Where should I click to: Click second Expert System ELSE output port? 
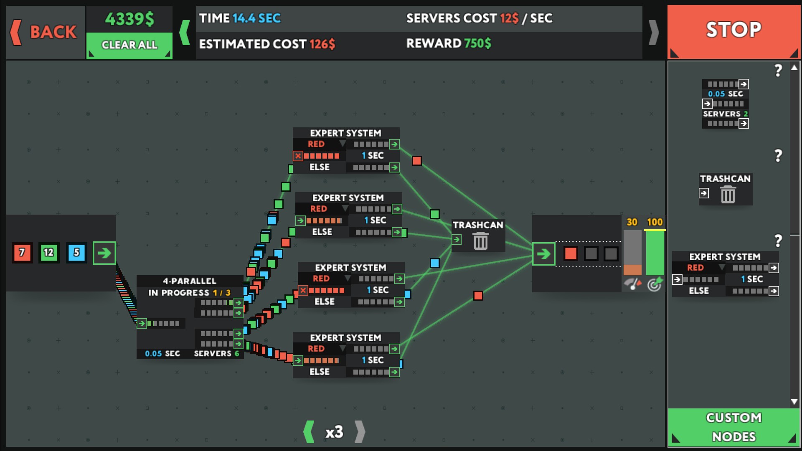click(397, 232)
